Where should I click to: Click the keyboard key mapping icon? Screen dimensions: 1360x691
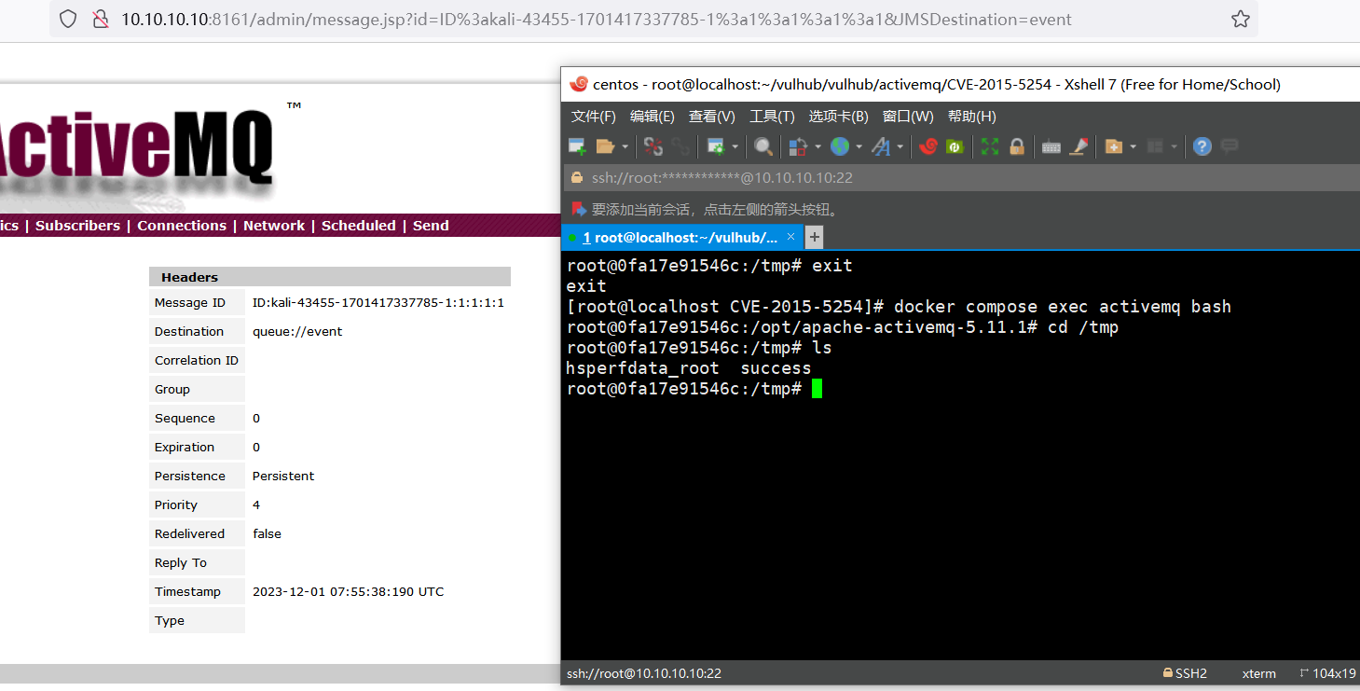click(1051, 146)
